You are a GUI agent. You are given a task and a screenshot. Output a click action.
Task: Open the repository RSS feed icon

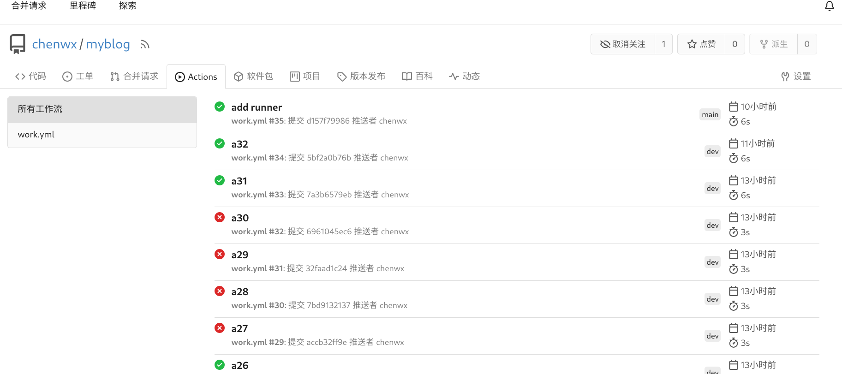click(x=145, y=44)
